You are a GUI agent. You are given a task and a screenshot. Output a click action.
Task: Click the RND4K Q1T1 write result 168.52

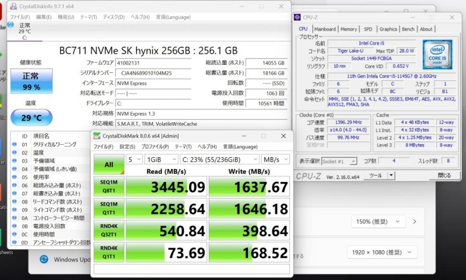tap(249, 252)
